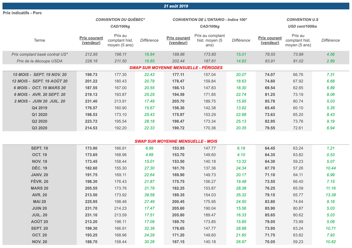Select the Québec current price 212.95 cell
The width and height of the screenshot is (352, 248).
tap(91, 54)
